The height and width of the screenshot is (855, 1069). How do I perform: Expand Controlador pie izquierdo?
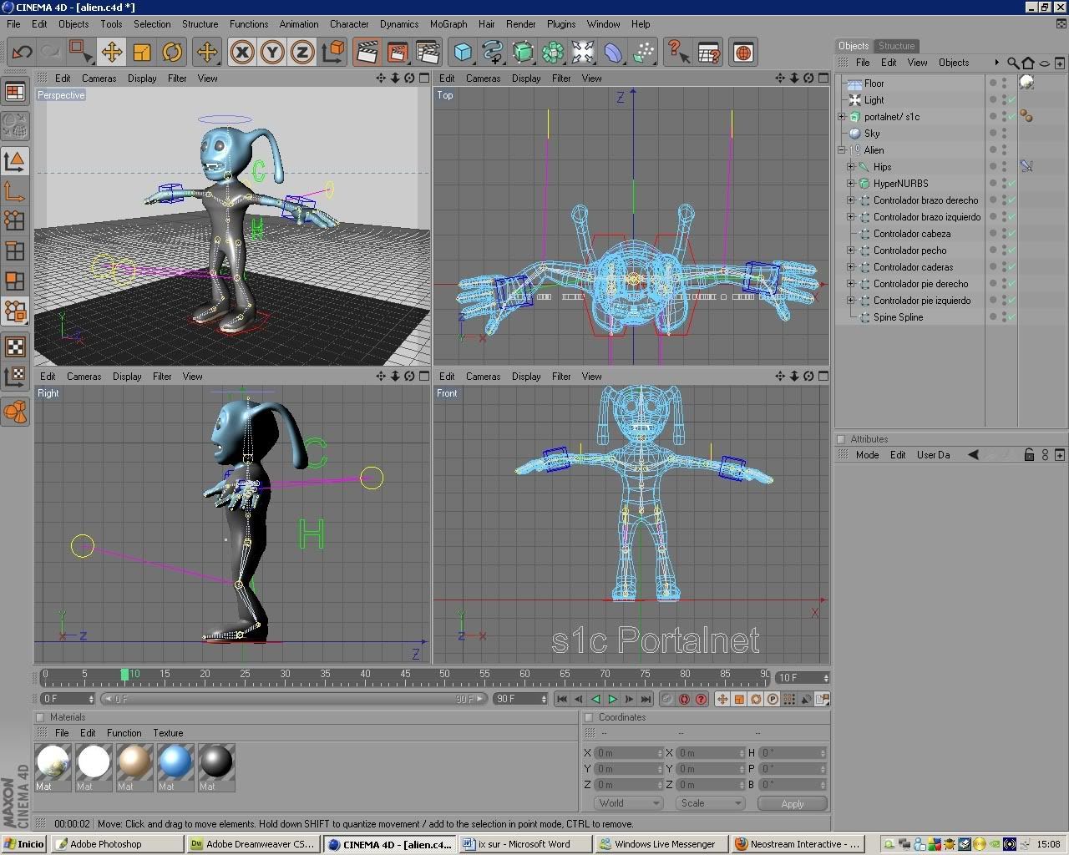[851, 301]
